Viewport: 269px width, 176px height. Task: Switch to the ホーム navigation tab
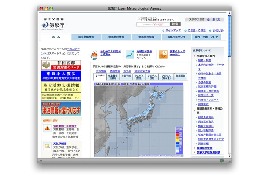[x=56, y=37]
